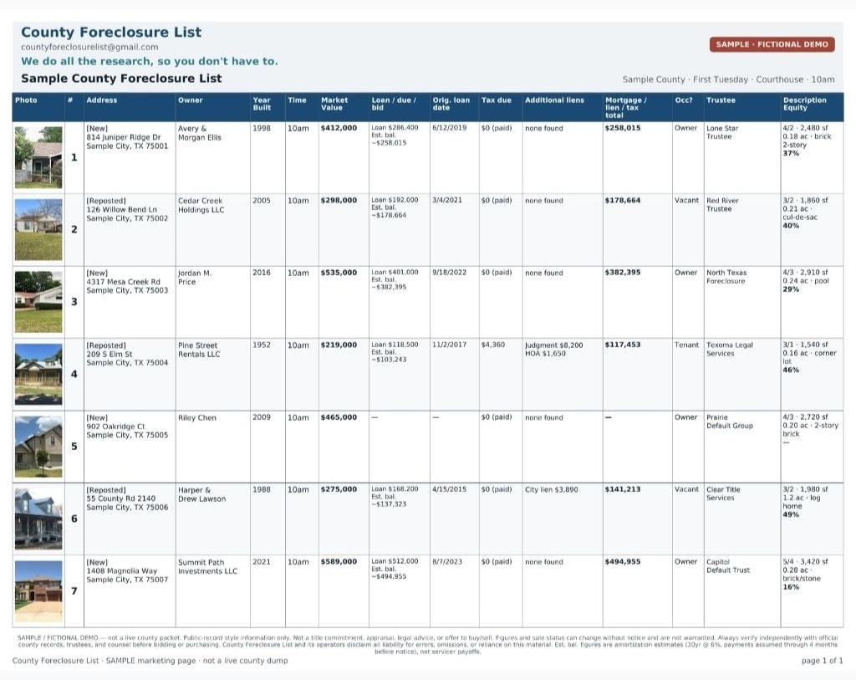
Task: Click the Trustee column header
Action: pos(721,100)
